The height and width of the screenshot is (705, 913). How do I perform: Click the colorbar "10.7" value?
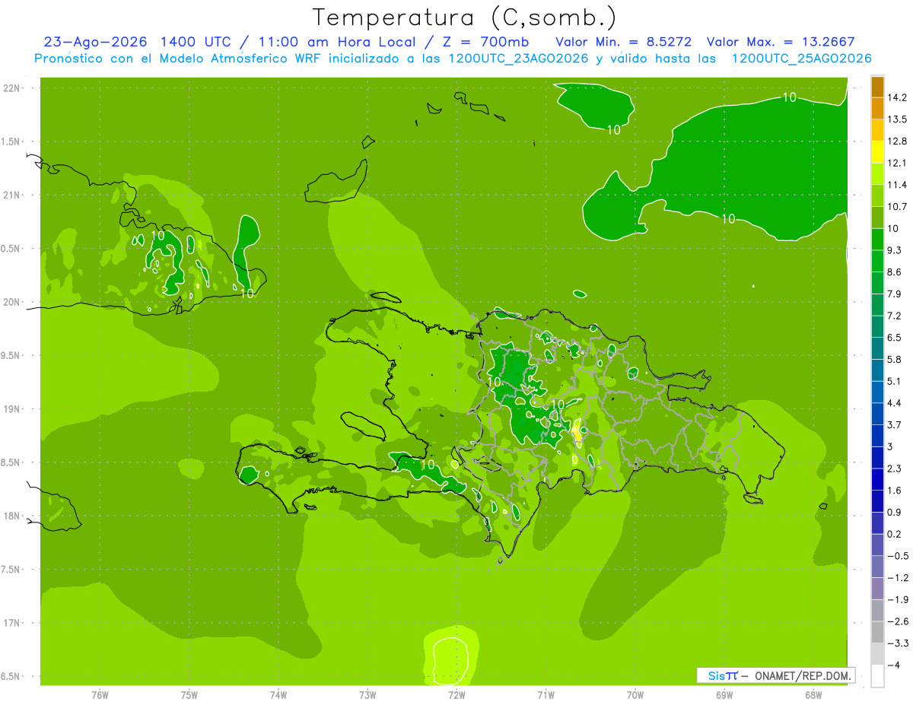click(x=898, y=207)
